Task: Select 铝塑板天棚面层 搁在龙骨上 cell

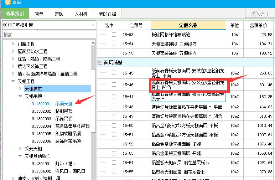Action: pyautogui.click(x=188, y=172)
